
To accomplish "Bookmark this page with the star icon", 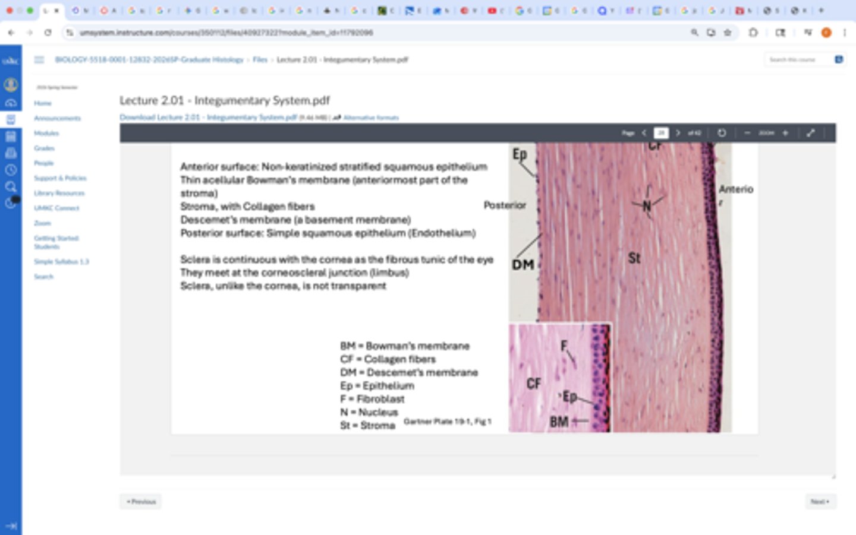I will (728, 33).
